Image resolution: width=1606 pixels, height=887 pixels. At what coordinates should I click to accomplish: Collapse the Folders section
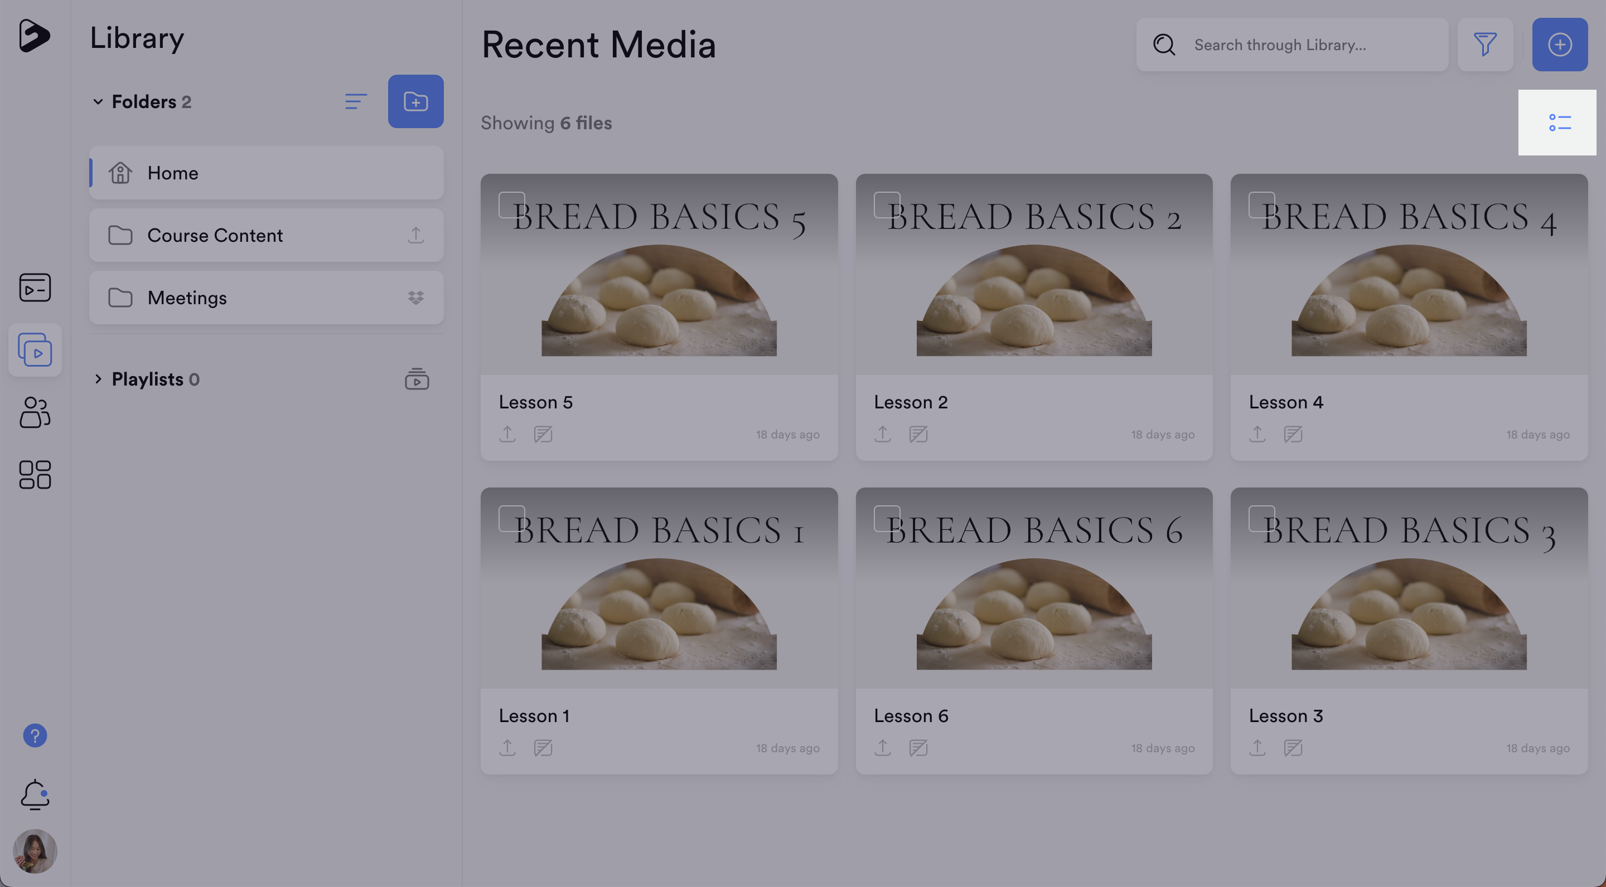pyautogui.click(x=98, y=101)
